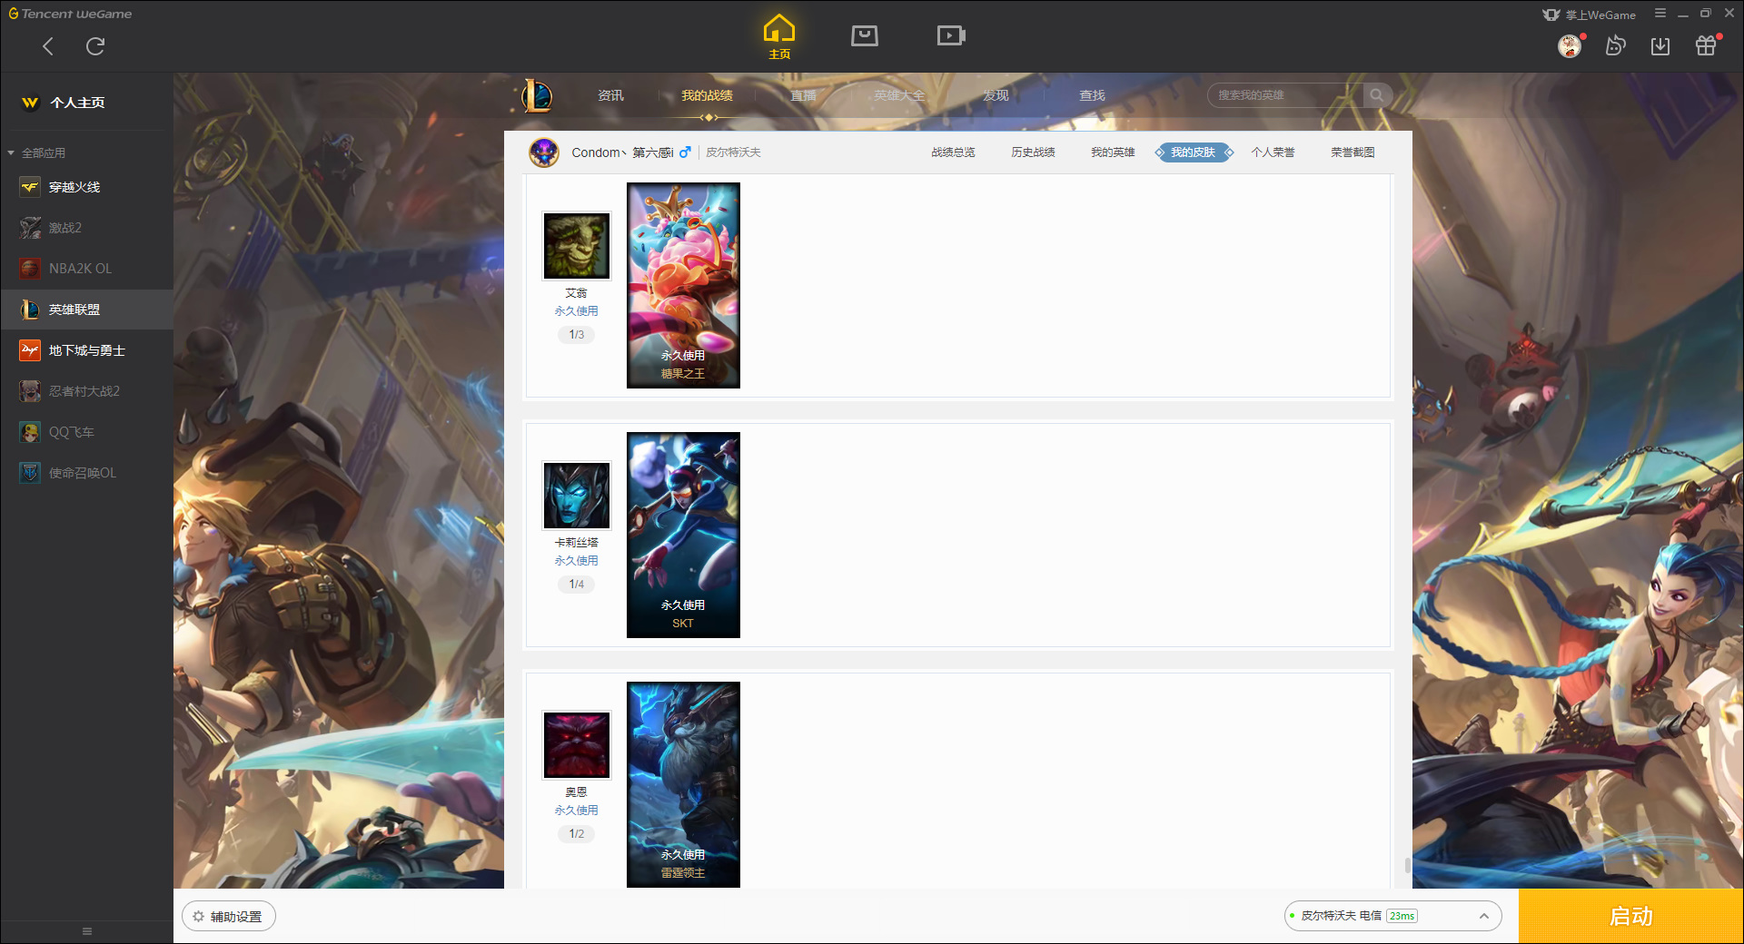Switch to 我的英雄 sub-tab

pos(1113,152)
